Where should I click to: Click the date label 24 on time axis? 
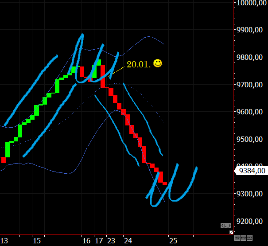[x=128, y=241]
